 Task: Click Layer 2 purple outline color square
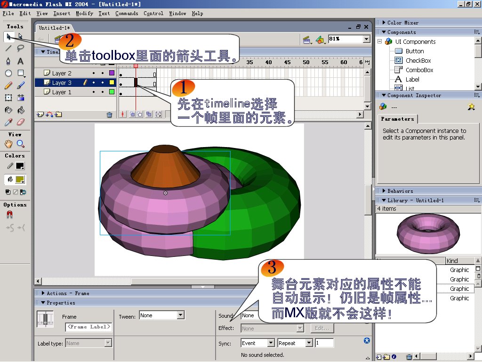click(112, 73)
